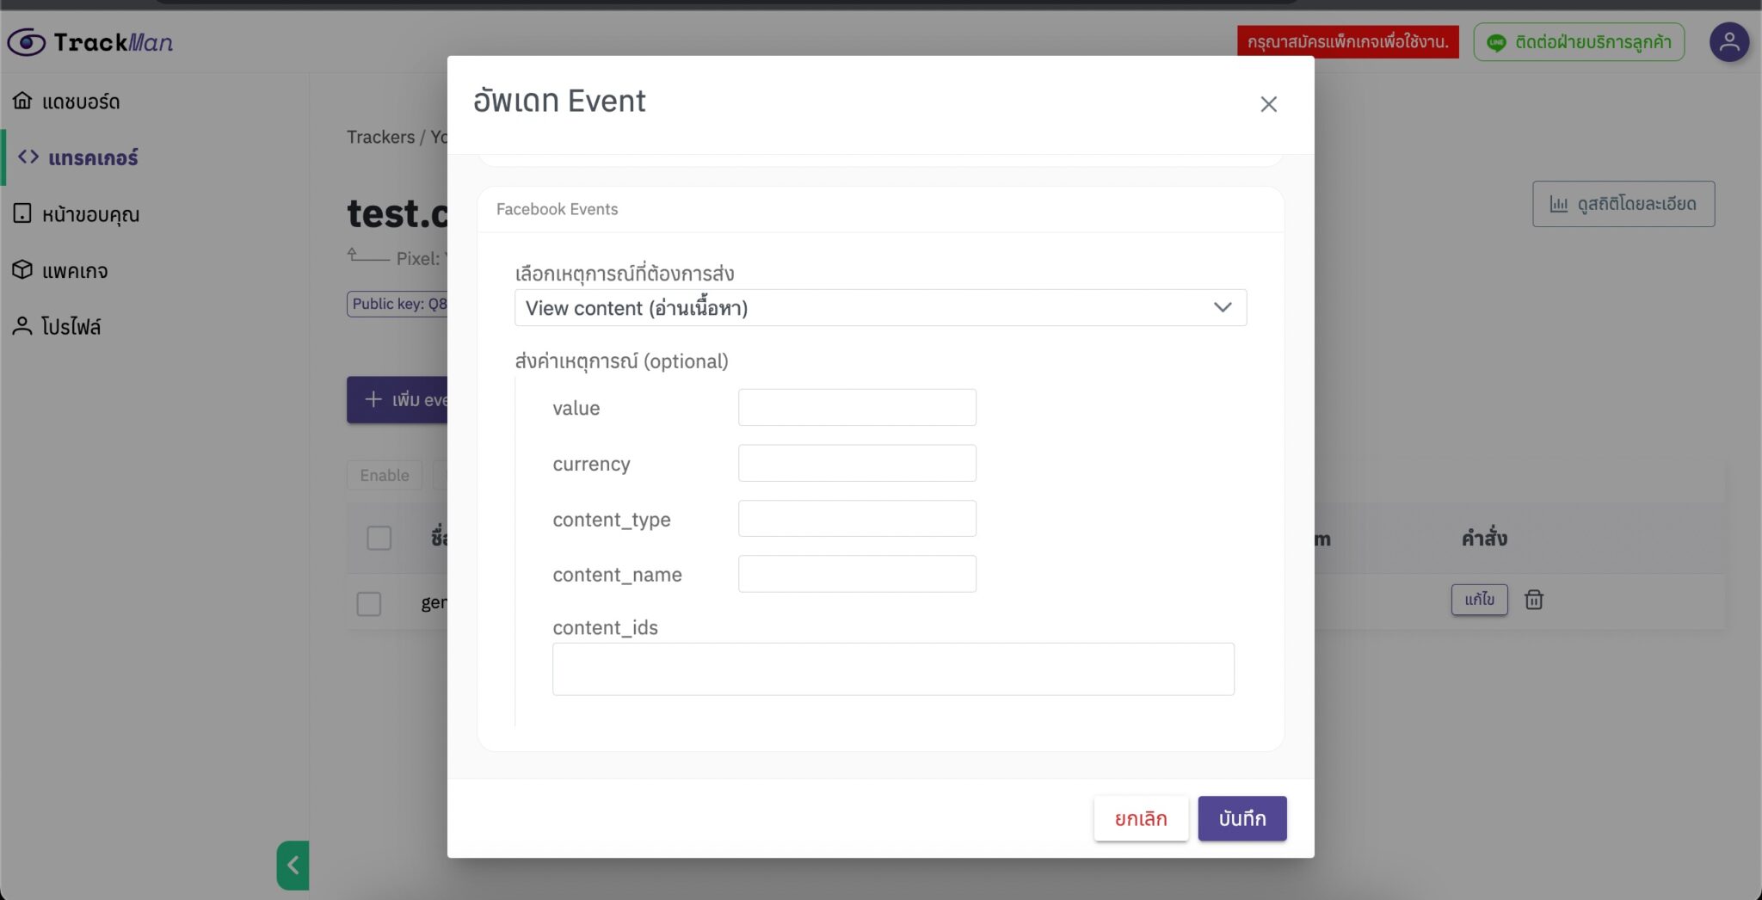Open the Package menu in sidebar
Image resolution: width=1762 pixels, height=900 pixels.
[x=74, y=270]
